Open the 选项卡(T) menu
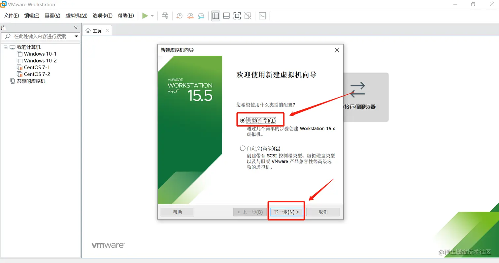The height and width of the screenshot is (263, 499). [103, 15]
